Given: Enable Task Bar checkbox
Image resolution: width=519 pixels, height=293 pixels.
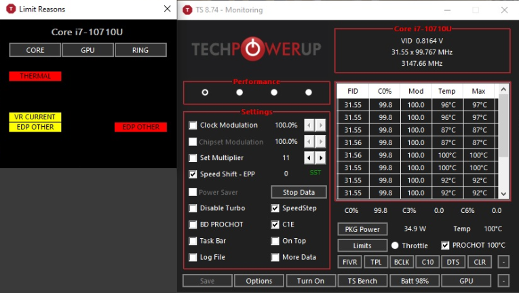Looking at the screenshot, I should point(193,241).
